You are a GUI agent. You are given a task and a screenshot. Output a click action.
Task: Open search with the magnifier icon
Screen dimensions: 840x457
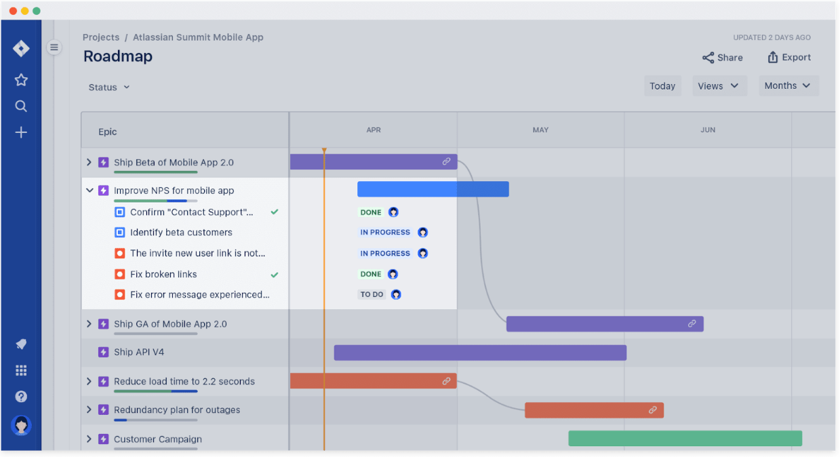(21, 106)
